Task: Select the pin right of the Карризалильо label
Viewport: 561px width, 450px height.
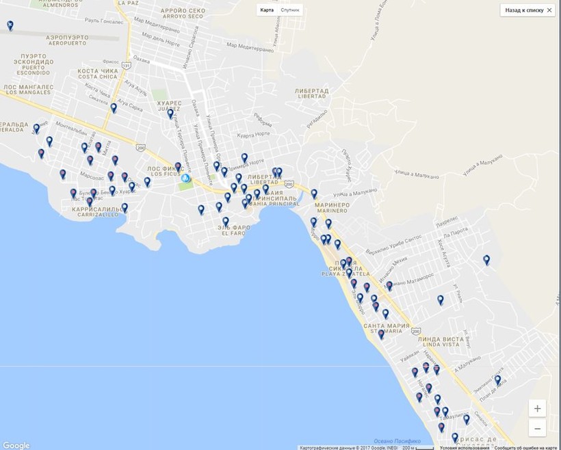Action: [x=125, y=207]
